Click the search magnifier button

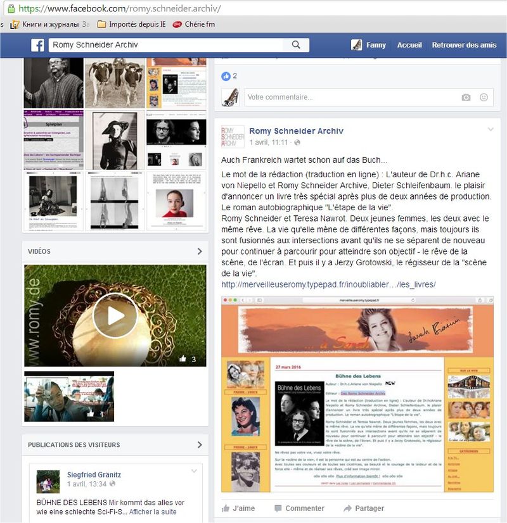296,45
